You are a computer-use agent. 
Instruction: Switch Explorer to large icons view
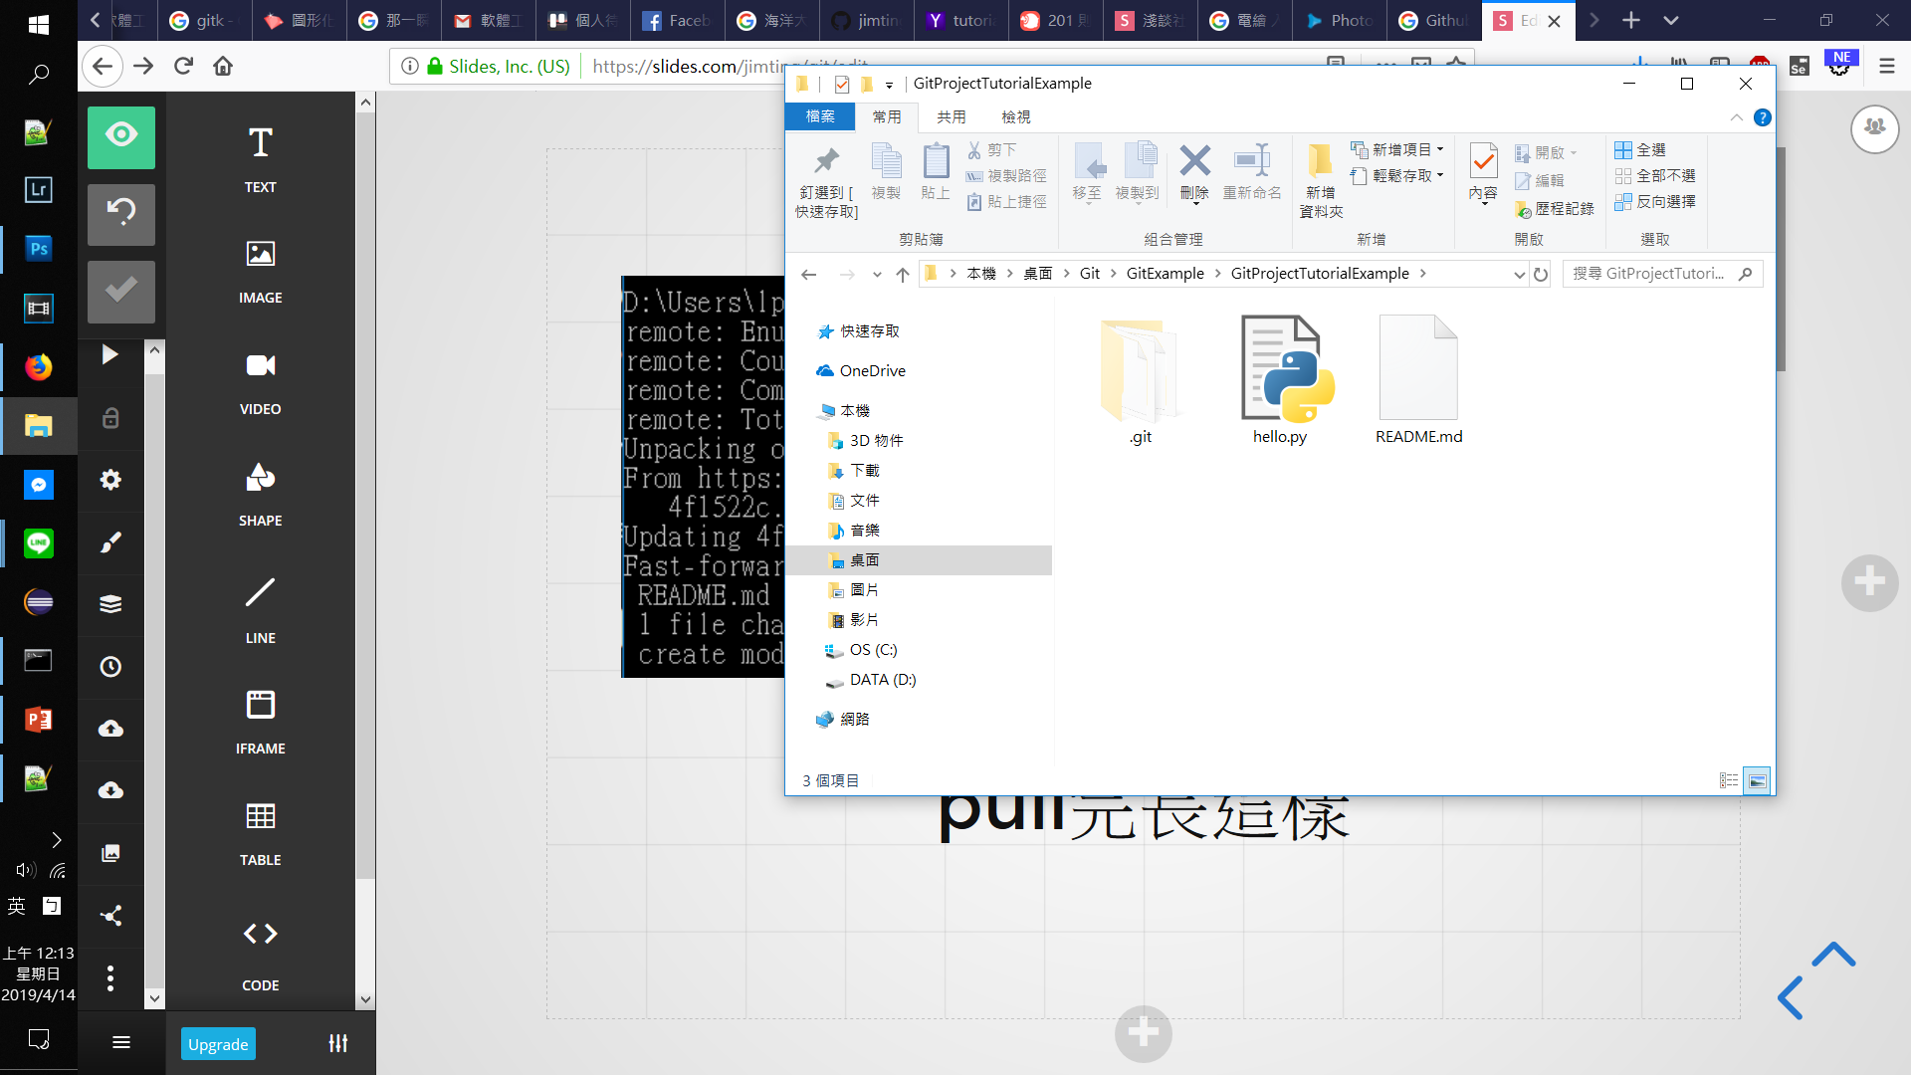tap(1758, 781)
